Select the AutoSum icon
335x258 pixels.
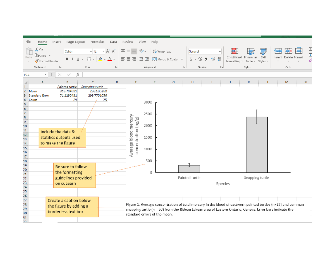(311, 50)
